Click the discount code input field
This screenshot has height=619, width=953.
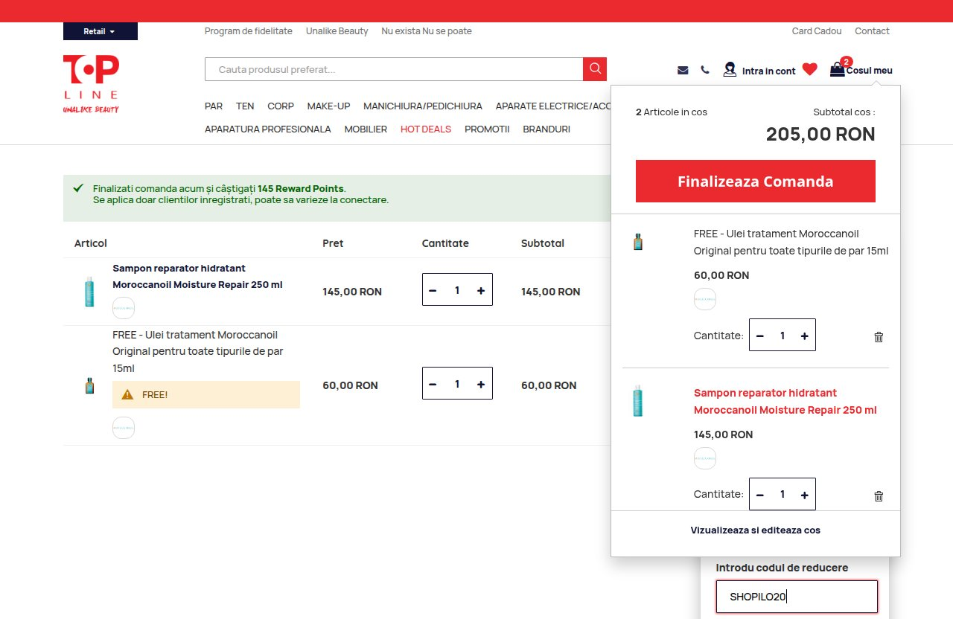click(x=797, y=597)
